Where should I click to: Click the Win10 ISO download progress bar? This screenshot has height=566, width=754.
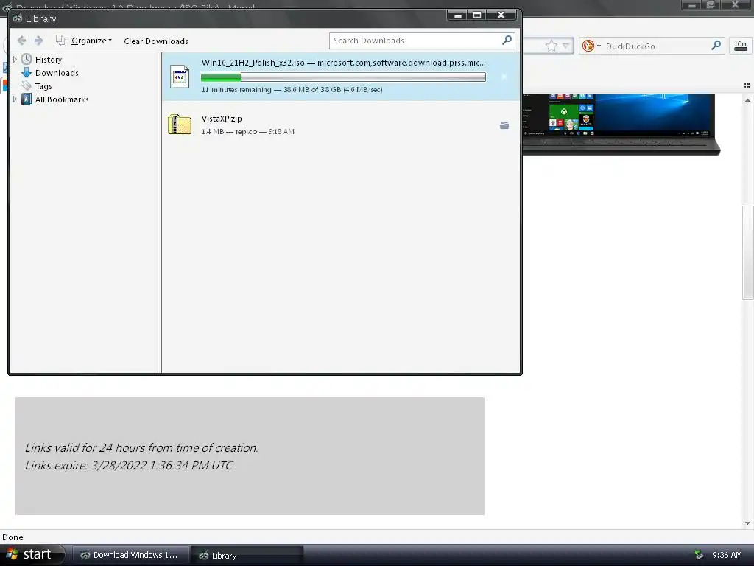point(343,77)
